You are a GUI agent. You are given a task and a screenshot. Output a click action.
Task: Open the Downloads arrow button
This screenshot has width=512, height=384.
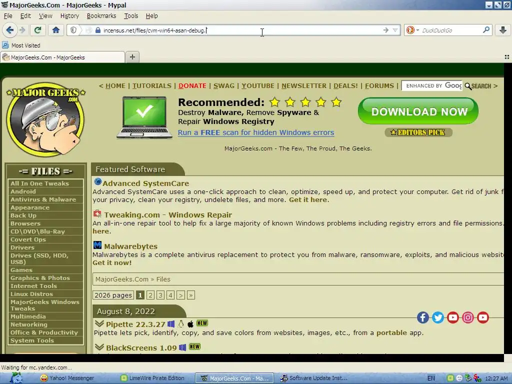click(x=503, y=30)
